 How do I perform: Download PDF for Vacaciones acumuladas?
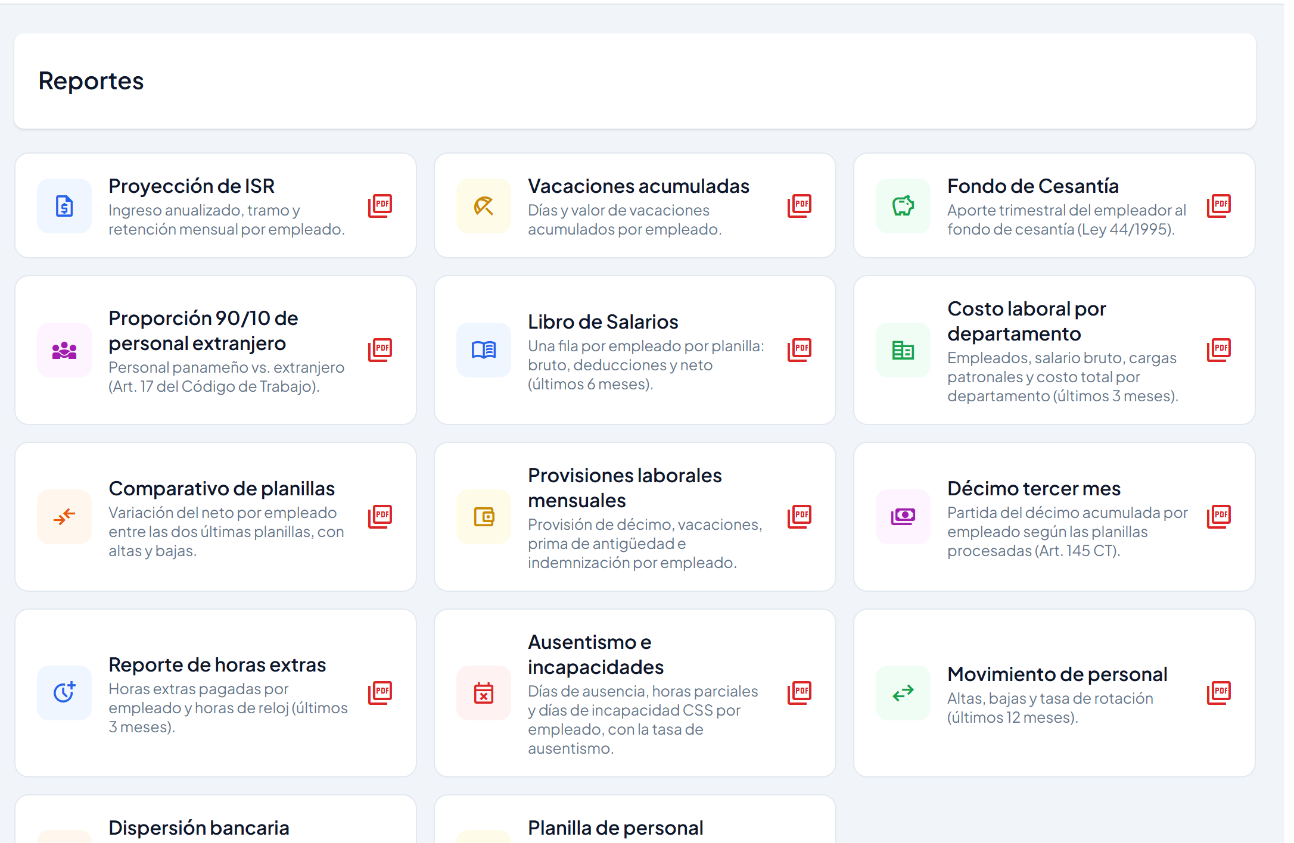[x=800, y=205]
